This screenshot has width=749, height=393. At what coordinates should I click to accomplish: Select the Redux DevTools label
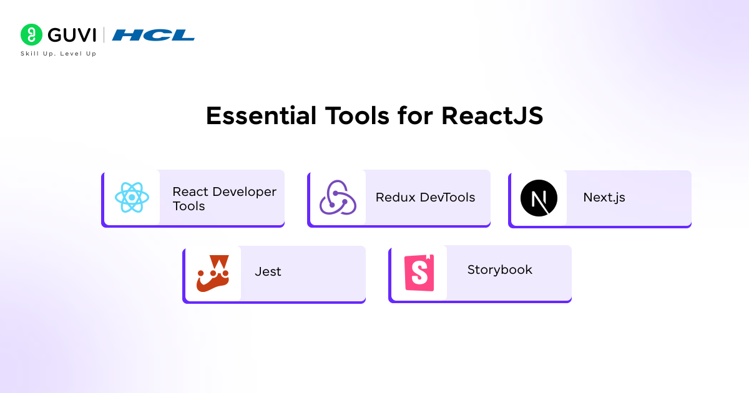[x=425, y=197]
